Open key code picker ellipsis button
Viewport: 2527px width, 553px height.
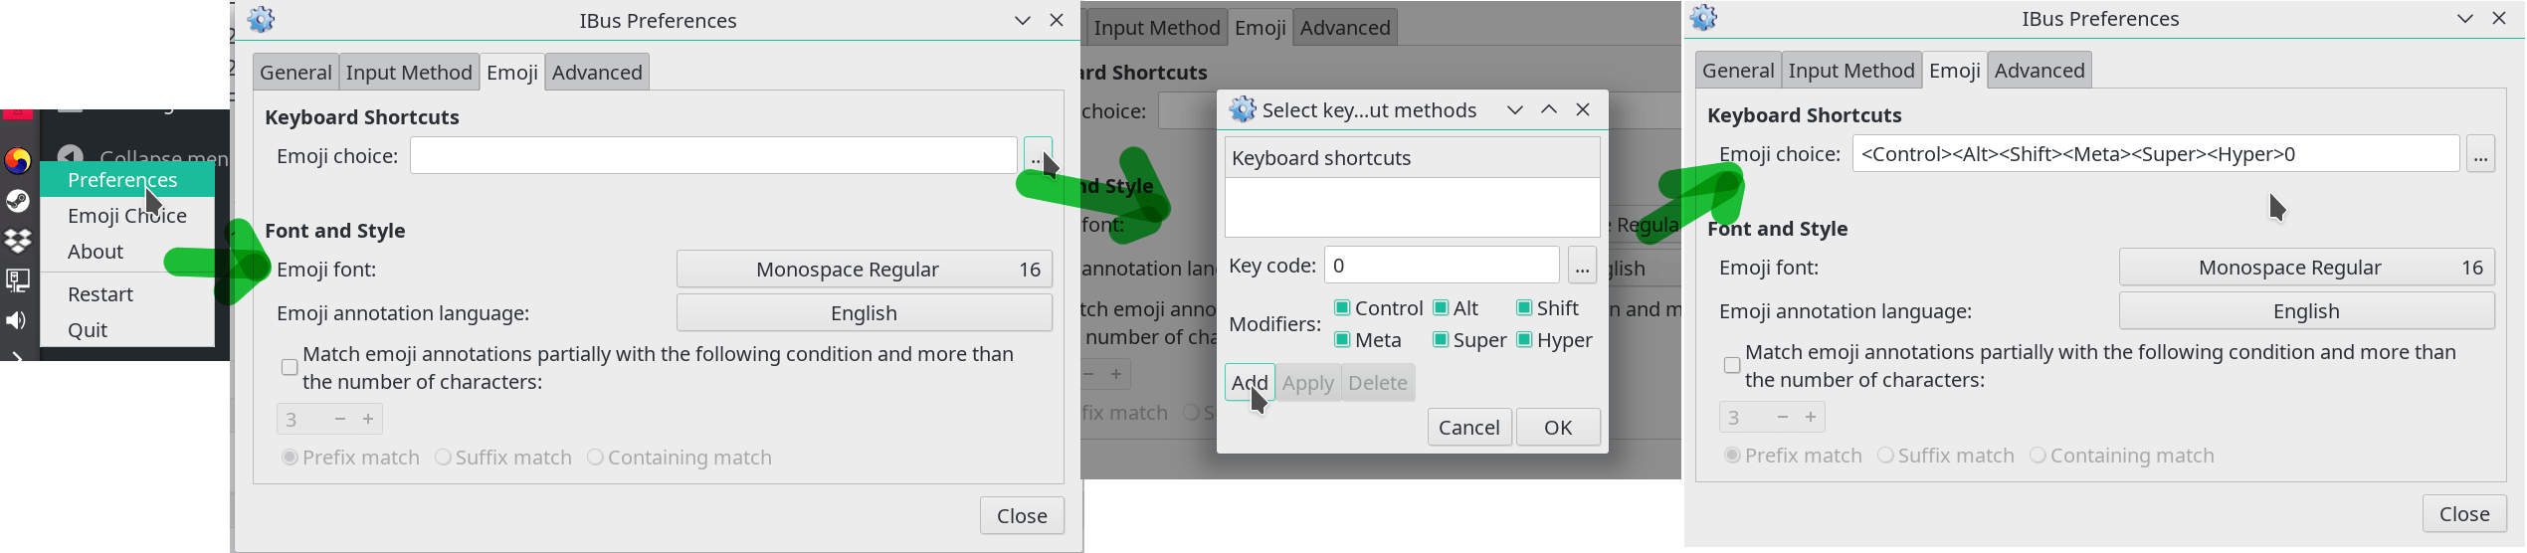tap(1582, 266)
